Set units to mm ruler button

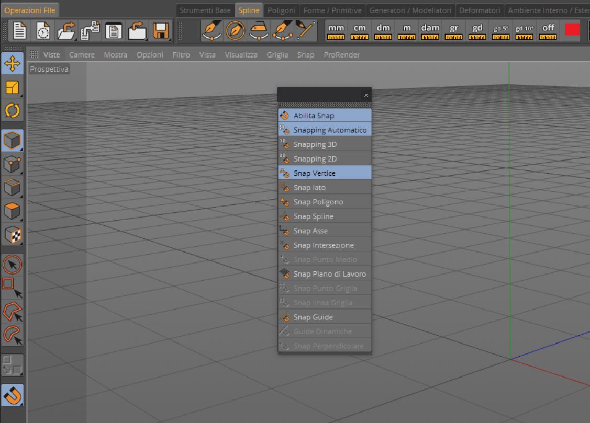(336, 31)
